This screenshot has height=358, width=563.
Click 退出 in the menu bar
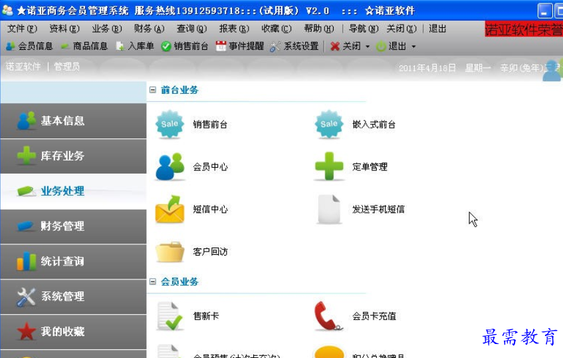[437, 29]
